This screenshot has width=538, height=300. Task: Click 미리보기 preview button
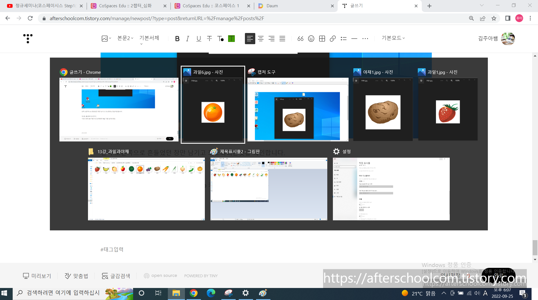click(x=37, y=276)
